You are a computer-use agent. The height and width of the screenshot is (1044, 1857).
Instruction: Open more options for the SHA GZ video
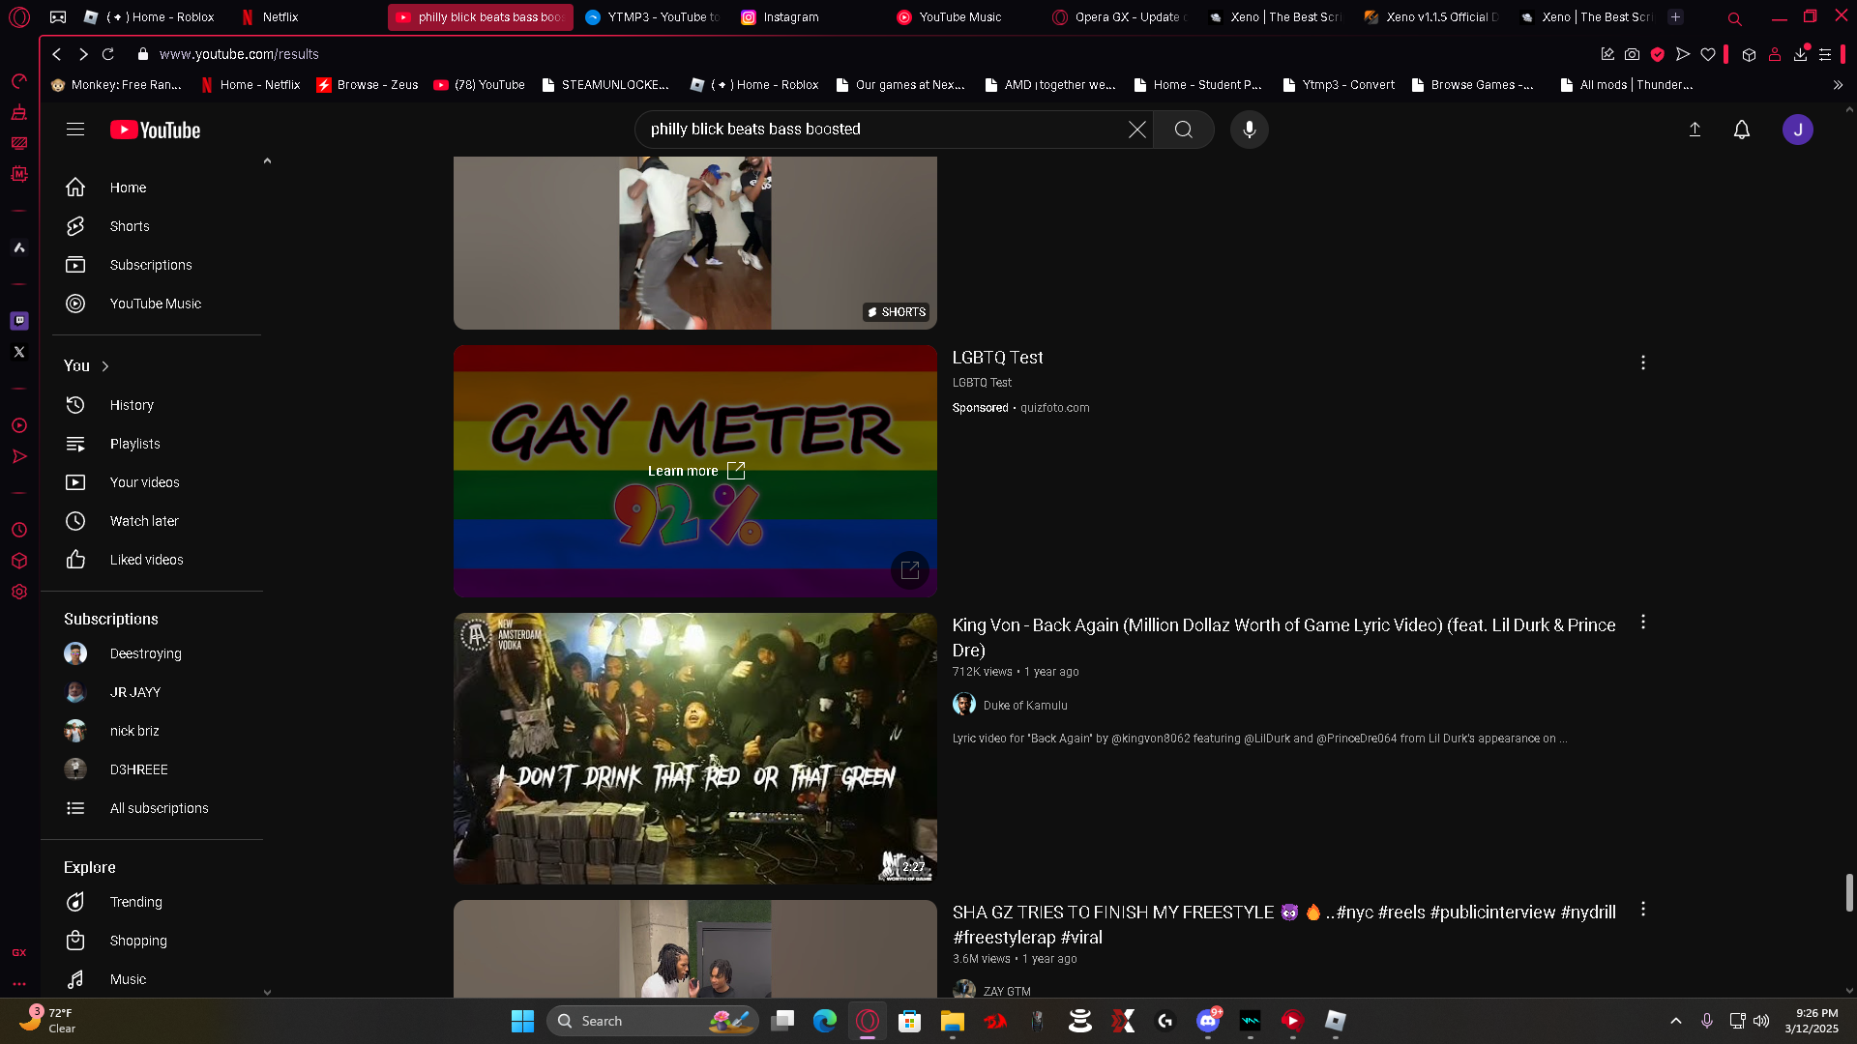[1642, 910]
